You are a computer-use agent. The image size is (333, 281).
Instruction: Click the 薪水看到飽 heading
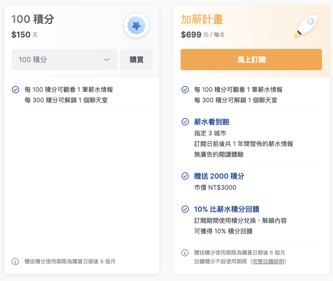(x=212, y=122)
